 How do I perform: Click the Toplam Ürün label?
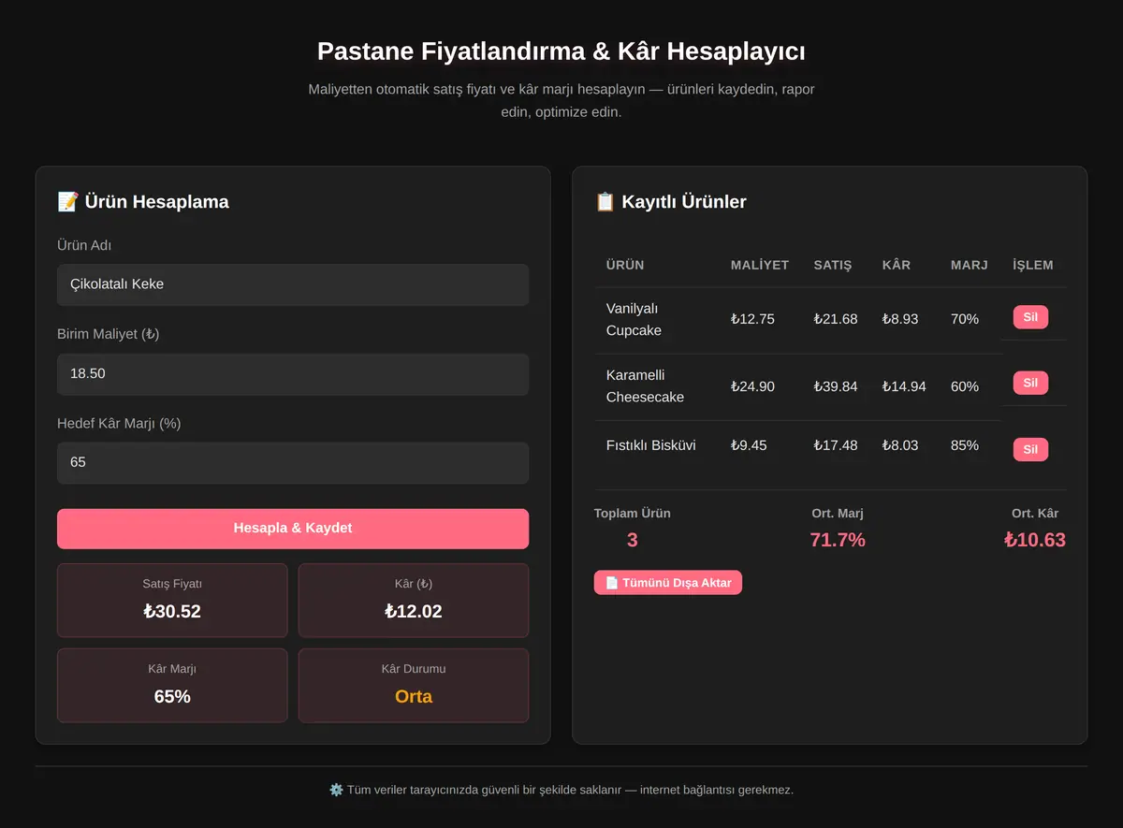coord(633,513)
